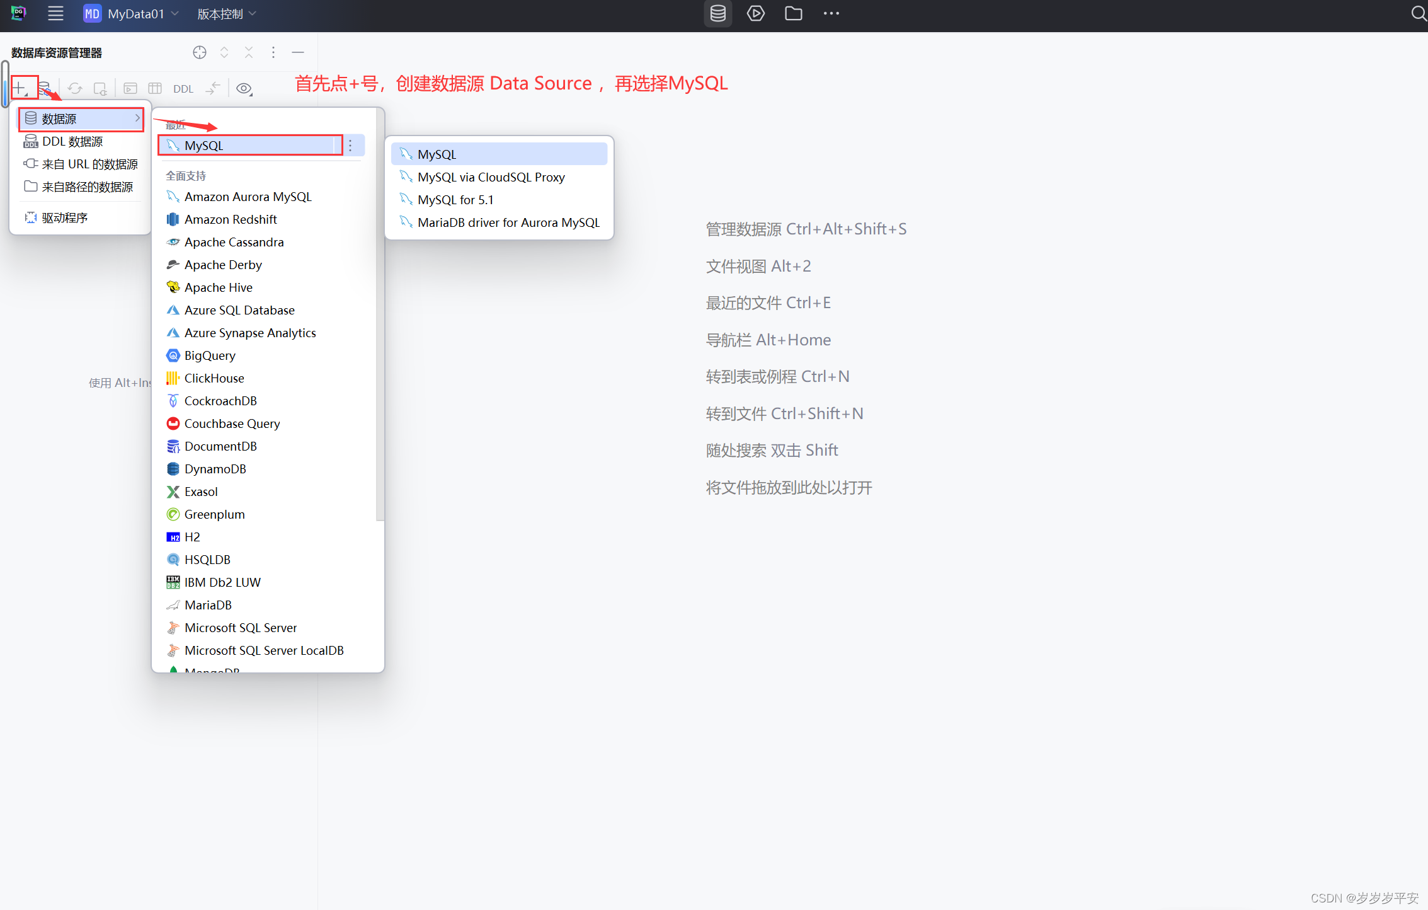Screen dimensions: 1428x910
Task: Expand the 数据源 submenu arrow
Action: click(137, 118)
